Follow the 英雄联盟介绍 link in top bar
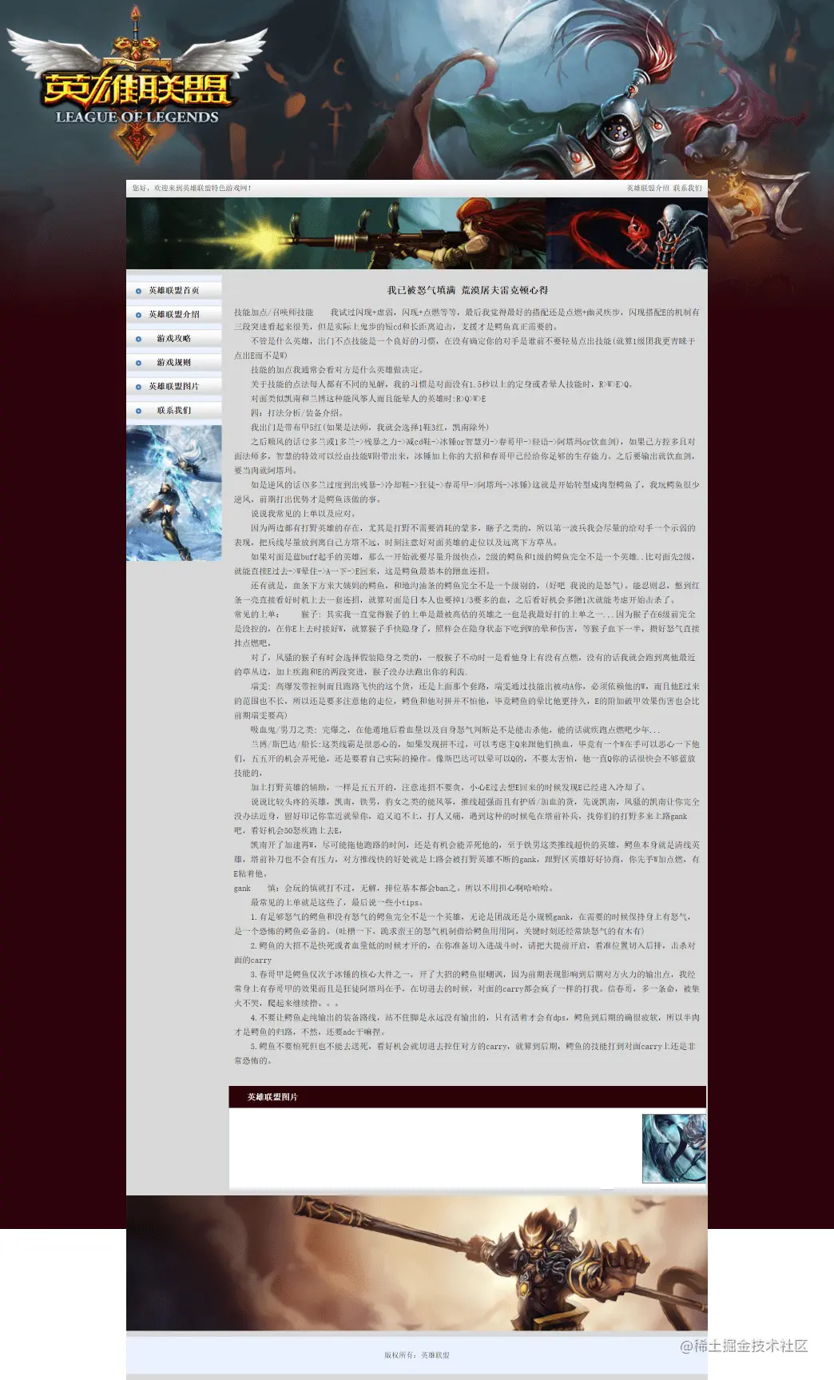This screenshot has width=834, height=1380. pos(648,189)
